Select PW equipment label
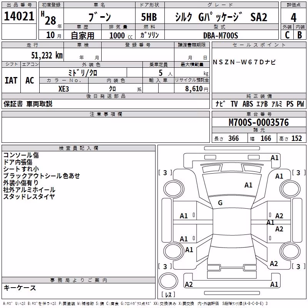 [x=300, y=104]
